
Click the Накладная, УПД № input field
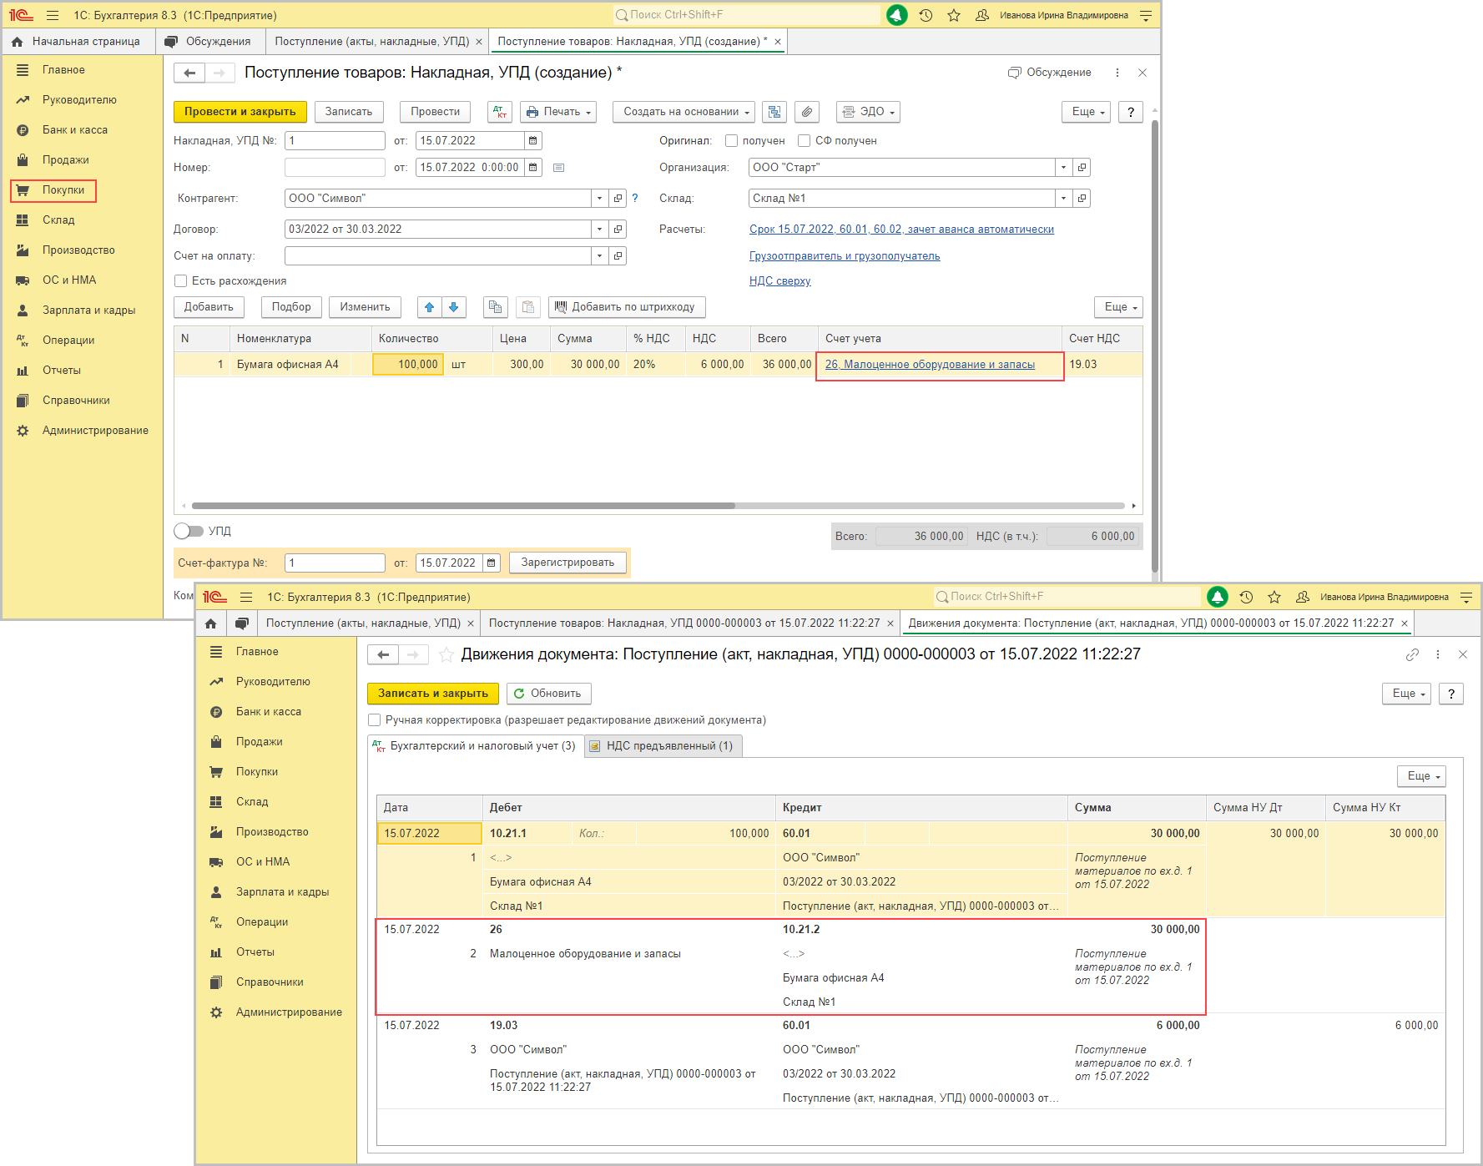coord(335,141)
